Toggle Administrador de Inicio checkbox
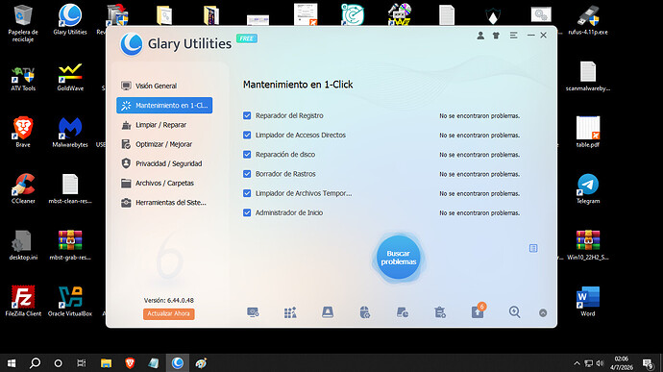Image resolution: width=663 pixels, height=372 pixels. click(247, 212)
